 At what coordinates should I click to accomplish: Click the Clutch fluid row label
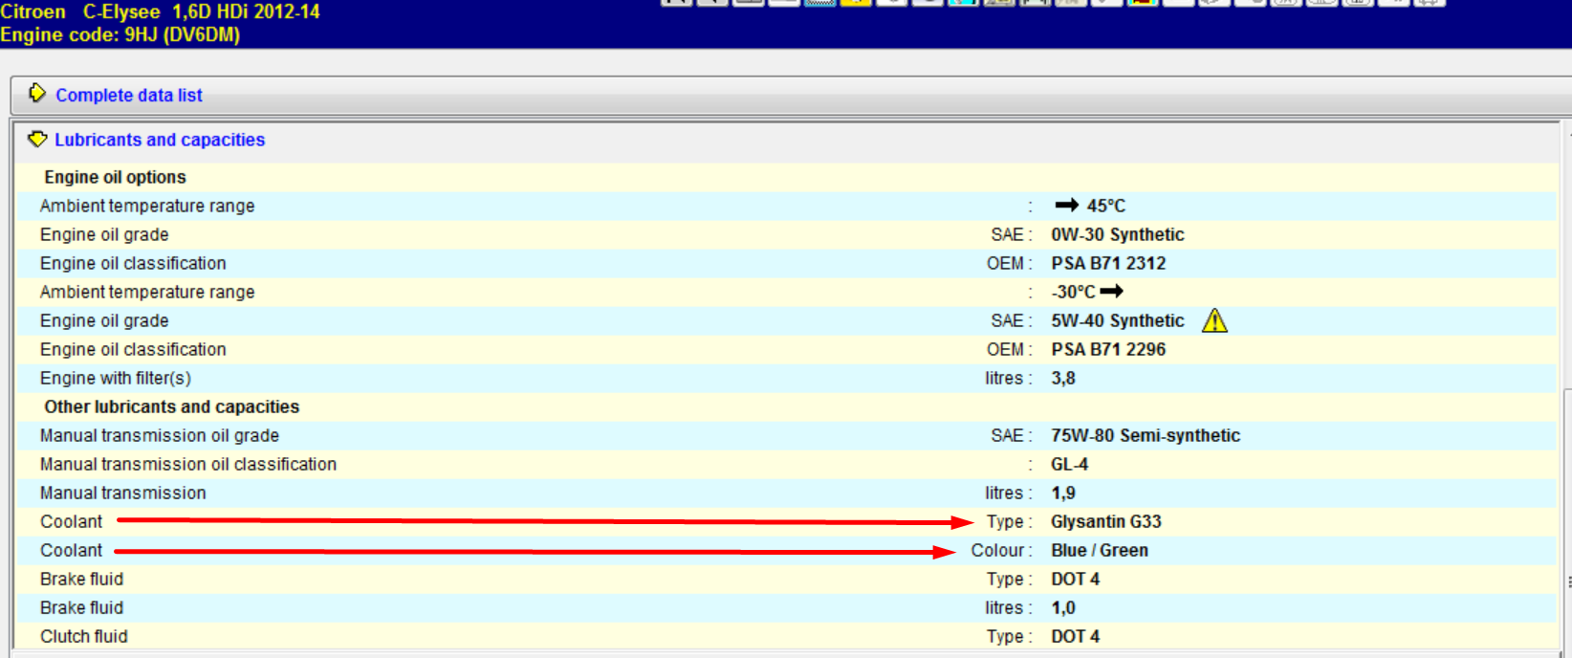tap(83, 636)
